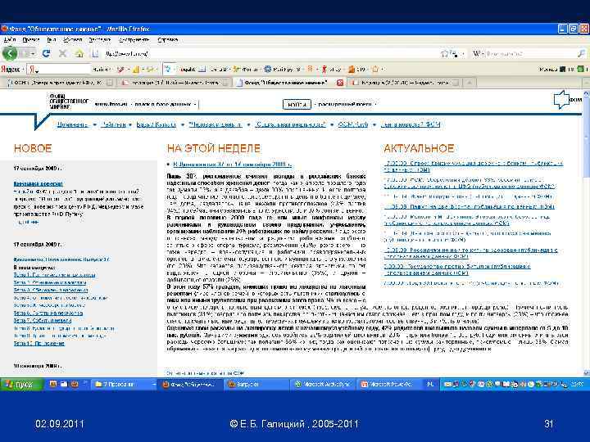This screenshot has height=442, width=590.
Task: Click the search magnifier in Firefox search box
Action: (581, 54)
